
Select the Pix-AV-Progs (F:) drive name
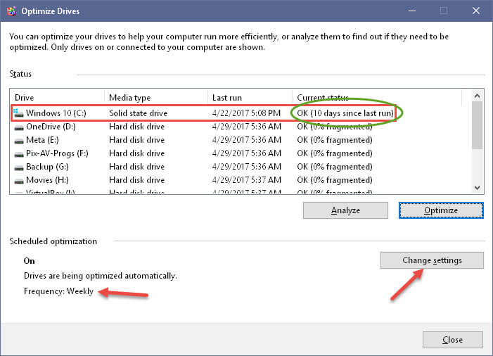[57, 153]
